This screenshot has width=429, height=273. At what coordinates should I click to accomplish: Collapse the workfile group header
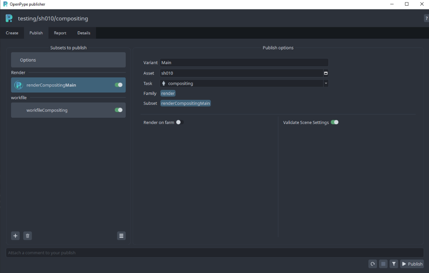(x=19, y=97)
